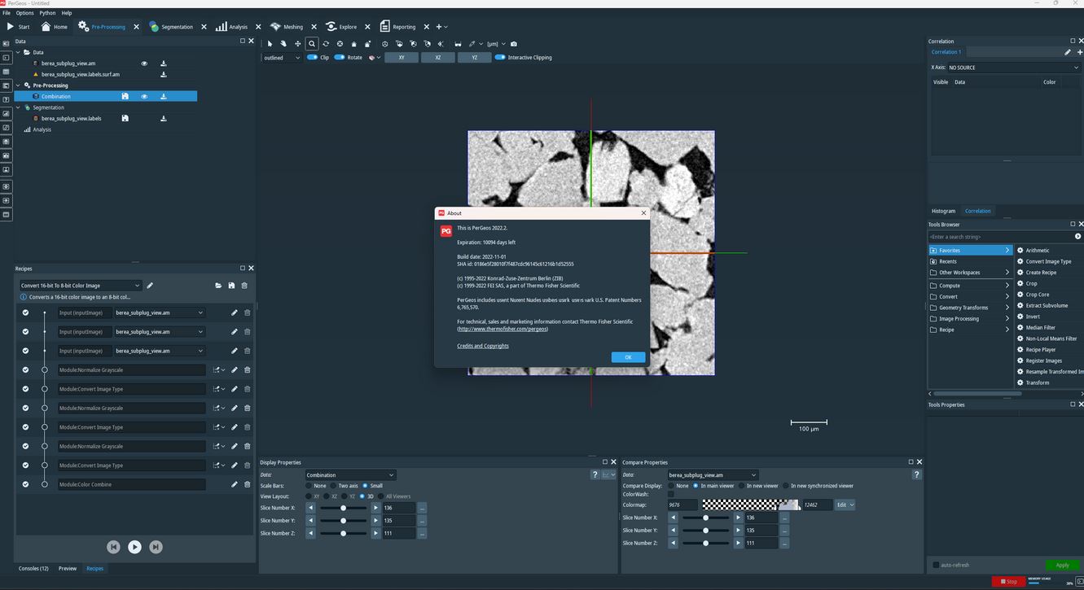Screen dimensions: 1084x590
Task: Edit the Color Combine module step
Action: [x=235, y=484]
